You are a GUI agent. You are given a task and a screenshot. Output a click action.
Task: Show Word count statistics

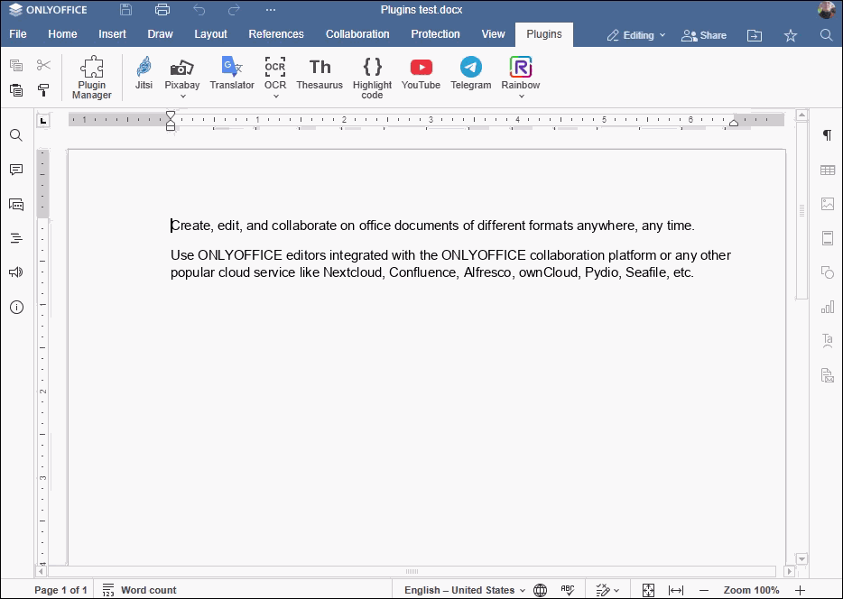(140, 590)
